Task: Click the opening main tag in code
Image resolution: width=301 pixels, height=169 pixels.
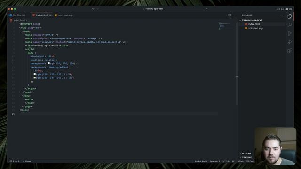Action: [x=29, y=99]
